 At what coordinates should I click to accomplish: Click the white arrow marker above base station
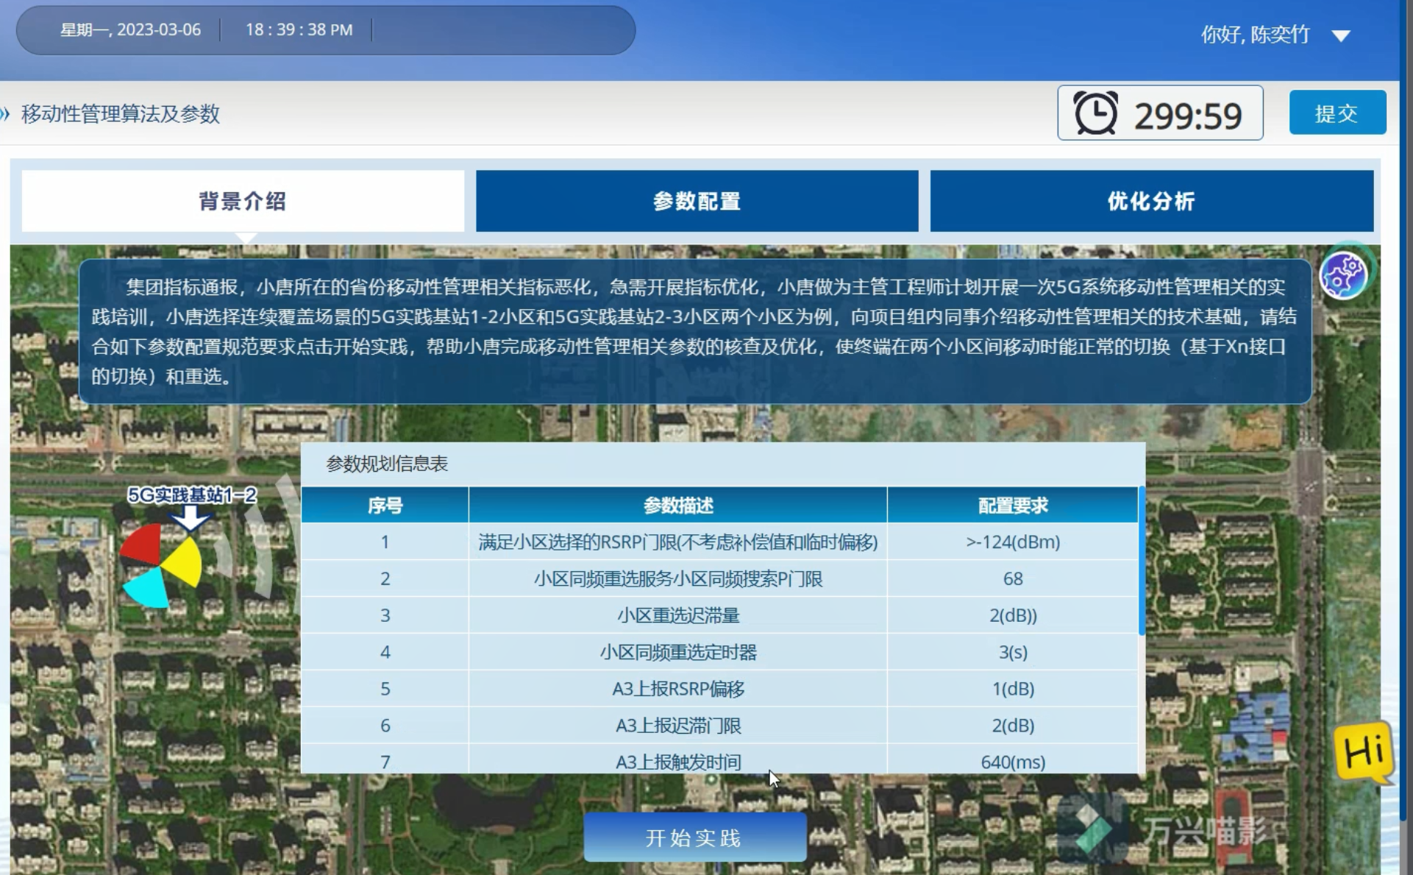tap(190, 517)
